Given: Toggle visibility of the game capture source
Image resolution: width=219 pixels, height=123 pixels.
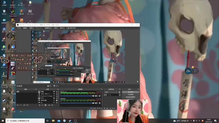Looking at the screenshot, I should point(54,100).
